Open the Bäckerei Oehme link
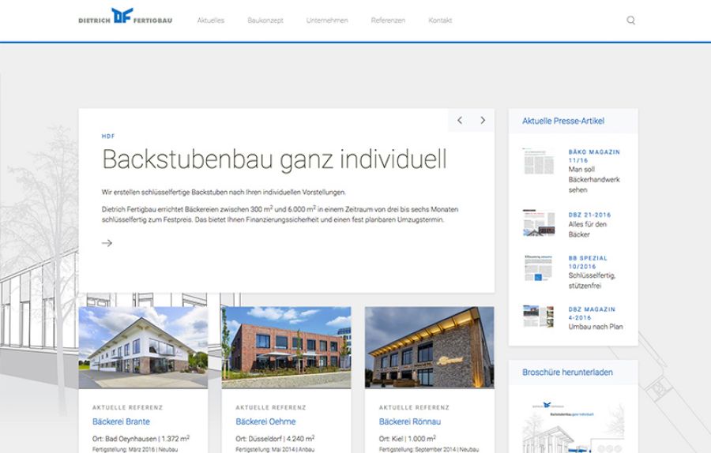Viewport: 711px width, 453px height. 265,421
